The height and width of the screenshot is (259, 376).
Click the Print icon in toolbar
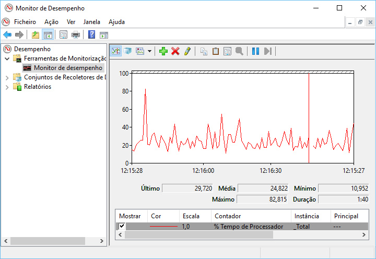pyautogui.click(x=76, y=35)
